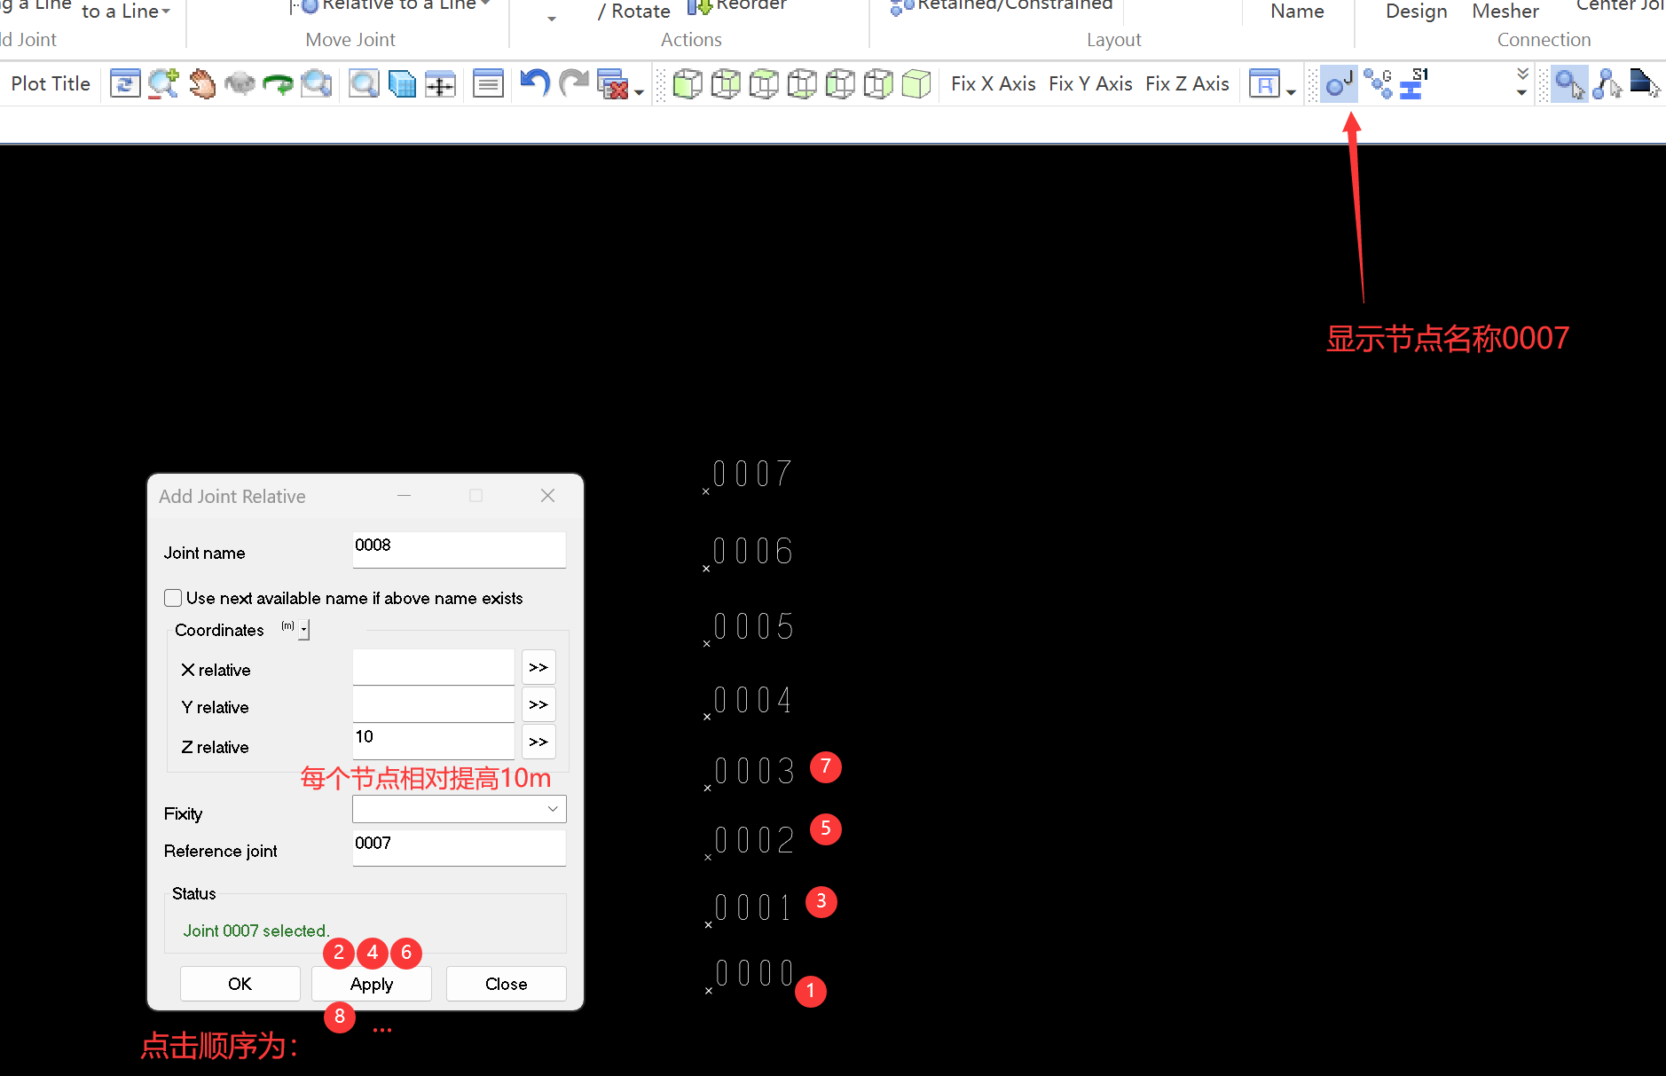Screen dimensions: 1666x1076
Task: Open the Plot Title menu item
Action: [x=51, y=84]
